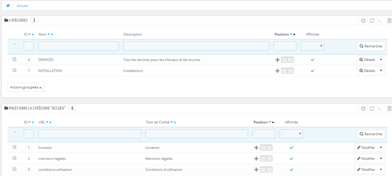Open the dropdown arrow next to INSTALLATION Détails
392x176 pixels.
pyautogui.click(x=381, y=71)
